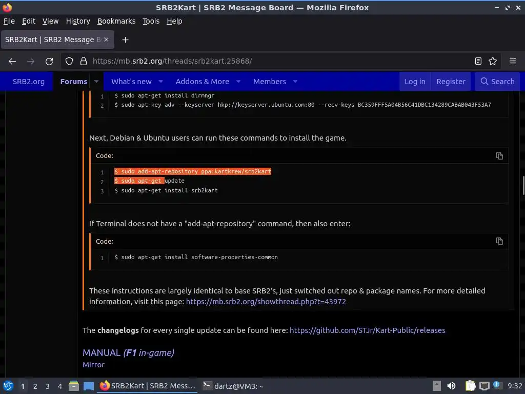Open the History menu

pos(78,21)
